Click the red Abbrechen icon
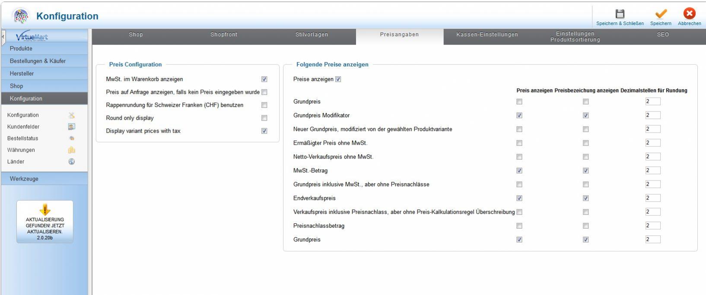 click(x=689, y=14)
